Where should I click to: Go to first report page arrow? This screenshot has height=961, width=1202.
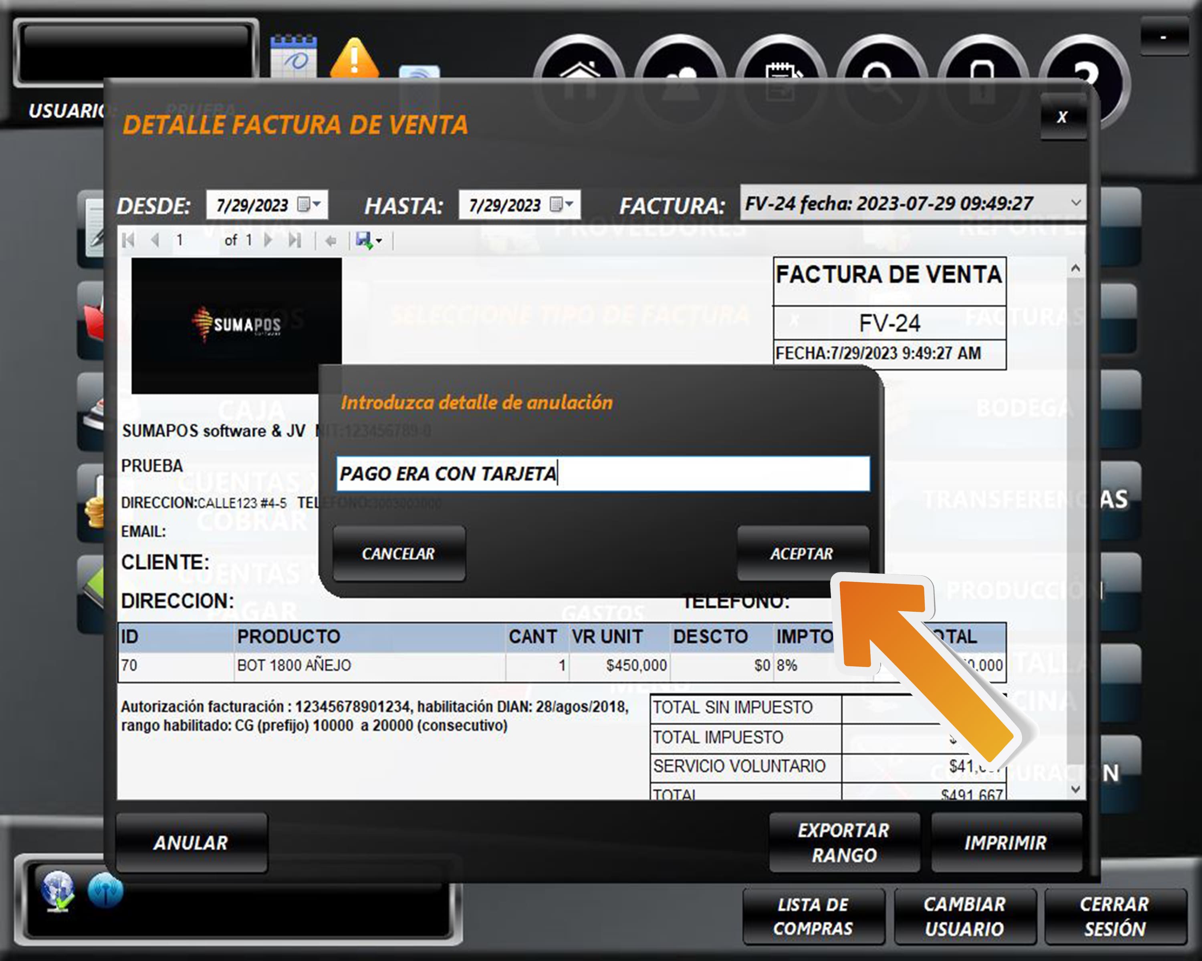[129, 241]
